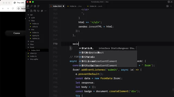Click the gear JS icon in title bar

pos(170,2)
